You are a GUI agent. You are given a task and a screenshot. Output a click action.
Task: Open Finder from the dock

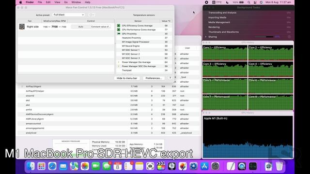pyautogui.click(x=31, y=166)
